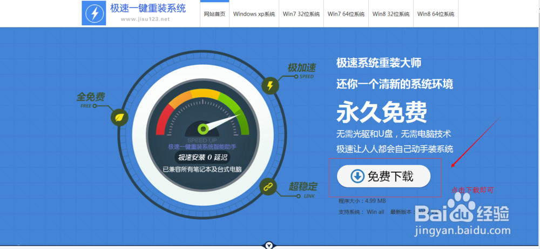Viewport: 540px width, 249px height.
Task: Click the 免费下载 download button
Action: click(x=383, y=176)
